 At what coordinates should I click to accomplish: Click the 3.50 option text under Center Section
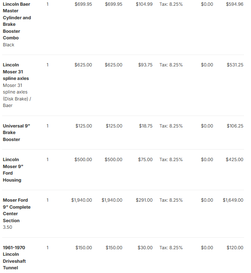[x=7, y=227]
